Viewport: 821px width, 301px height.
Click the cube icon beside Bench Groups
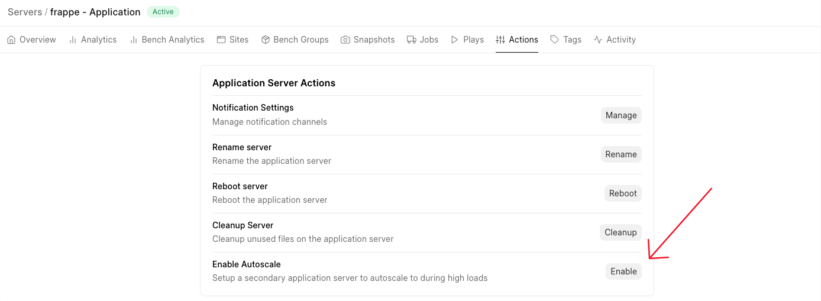[x=266, y=40]
